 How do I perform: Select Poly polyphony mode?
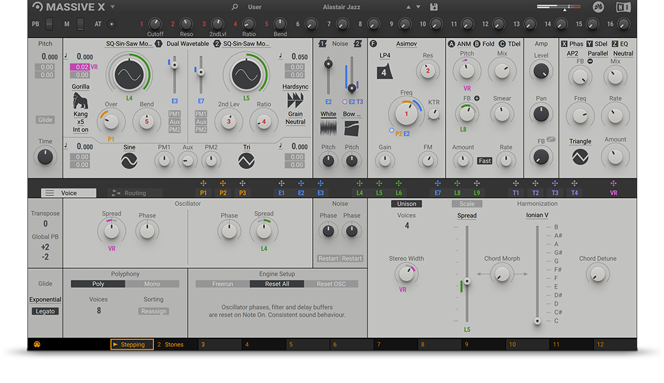[98, 284]
